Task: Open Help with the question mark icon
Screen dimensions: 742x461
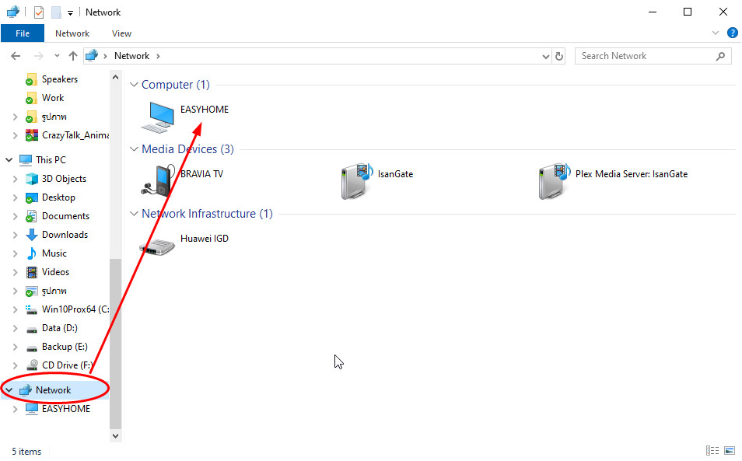Action: pyautogui.click(x=732, y=33)
